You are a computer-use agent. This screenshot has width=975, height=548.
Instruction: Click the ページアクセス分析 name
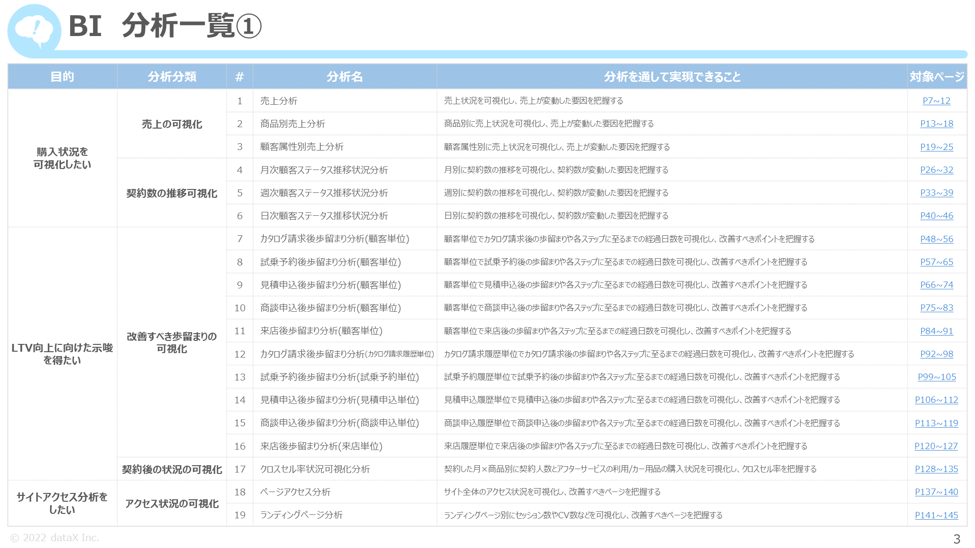[295, 492]
